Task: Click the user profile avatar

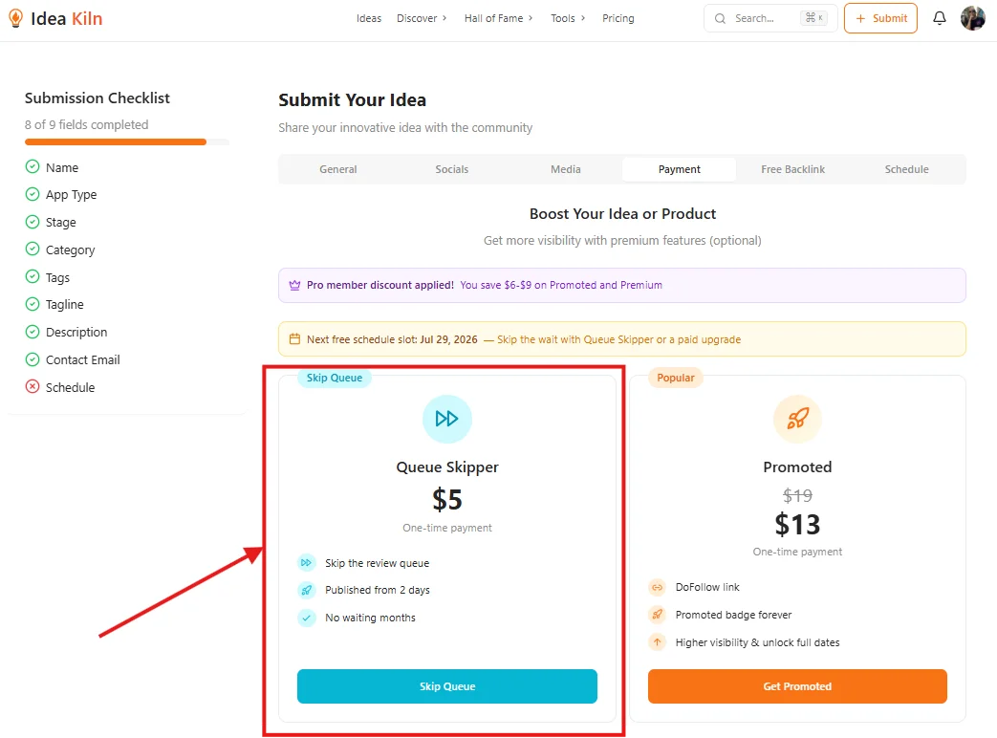Action: (972, 17)
